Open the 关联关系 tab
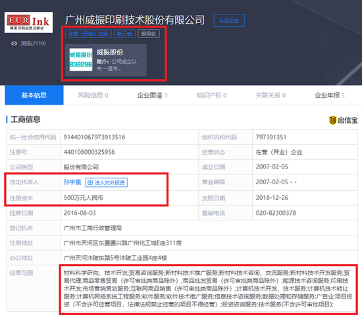 [271, 95]
